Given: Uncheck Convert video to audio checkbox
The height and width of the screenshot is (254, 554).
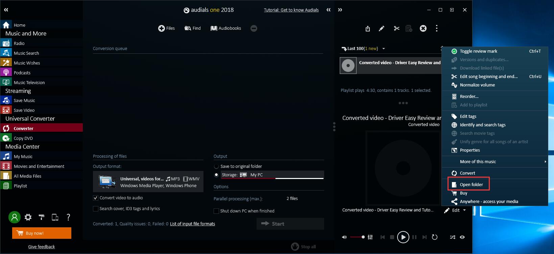Looking at the screenshot, I should click(x=96, y=198).
